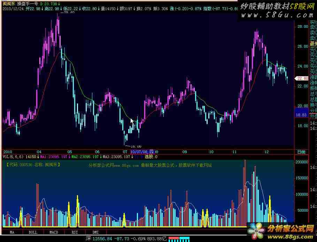Image resolution: width=317 pixels, height=242 pixels.
Task: Click the 深 12556.84 index in status bar
Action: click(x=99, y=239)
